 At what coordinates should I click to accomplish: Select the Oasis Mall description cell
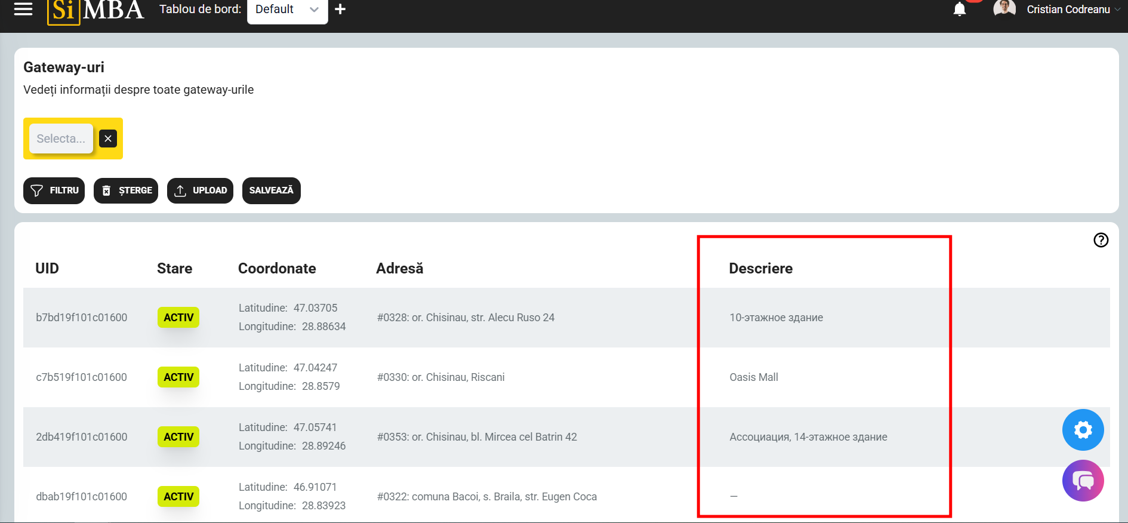tap(754, 377)
